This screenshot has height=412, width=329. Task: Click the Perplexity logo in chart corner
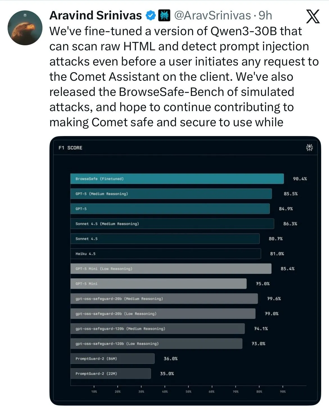[309, 148]
